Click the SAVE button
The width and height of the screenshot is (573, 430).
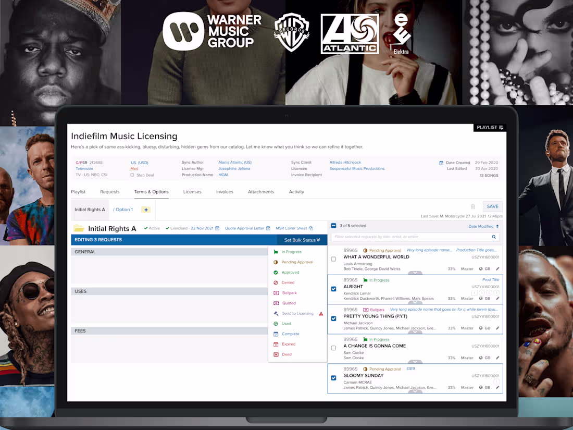(492, 206)
